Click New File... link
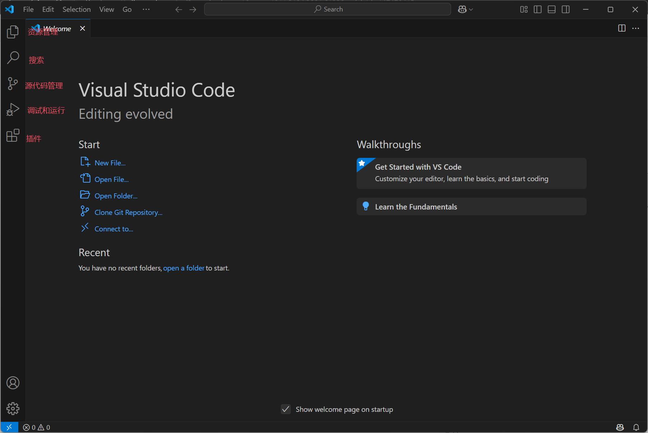 click(x=110, y=163)
